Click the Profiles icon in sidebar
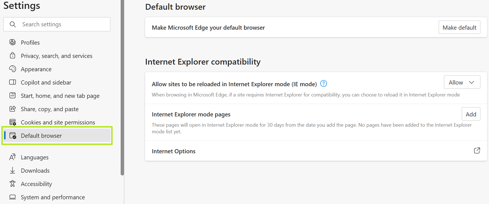 13,42
